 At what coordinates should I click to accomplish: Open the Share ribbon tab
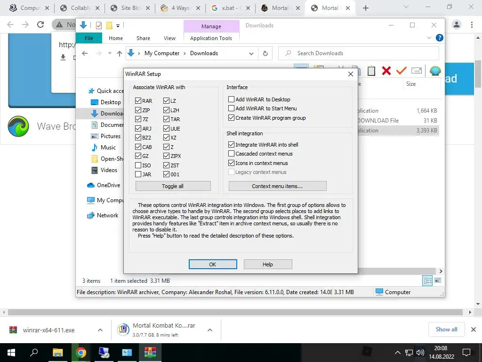coord(143,38)
